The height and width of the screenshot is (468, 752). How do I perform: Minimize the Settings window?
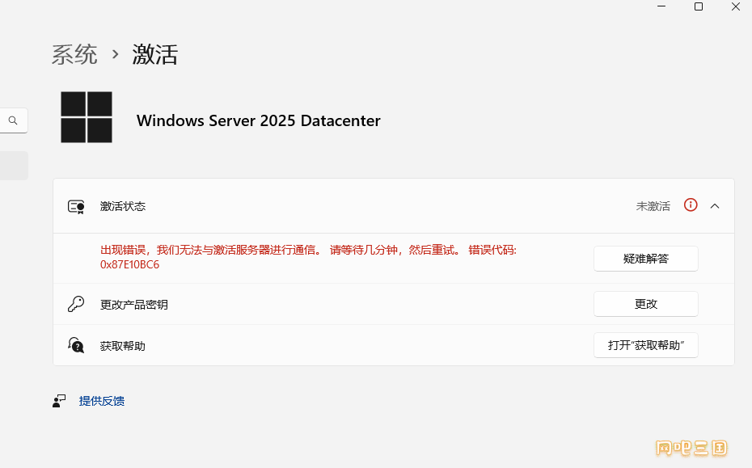pyautogui.click(x=661, y=6)
